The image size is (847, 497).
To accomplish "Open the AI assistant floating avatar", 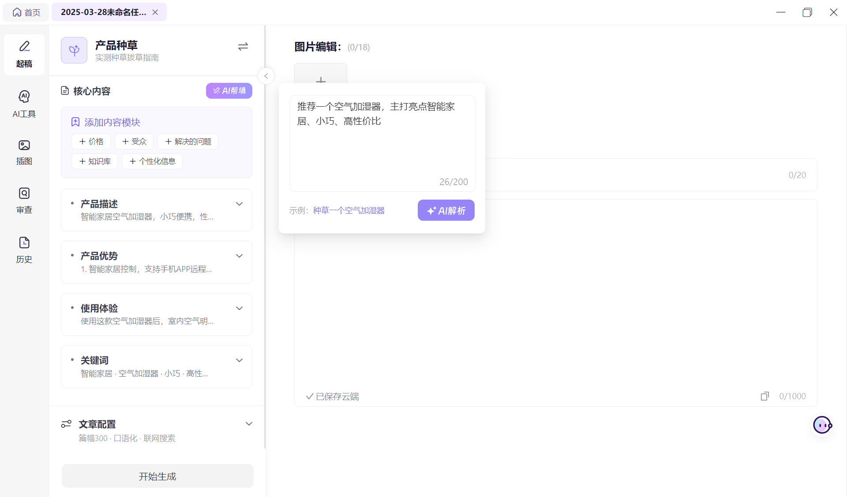I will (822, 425).
